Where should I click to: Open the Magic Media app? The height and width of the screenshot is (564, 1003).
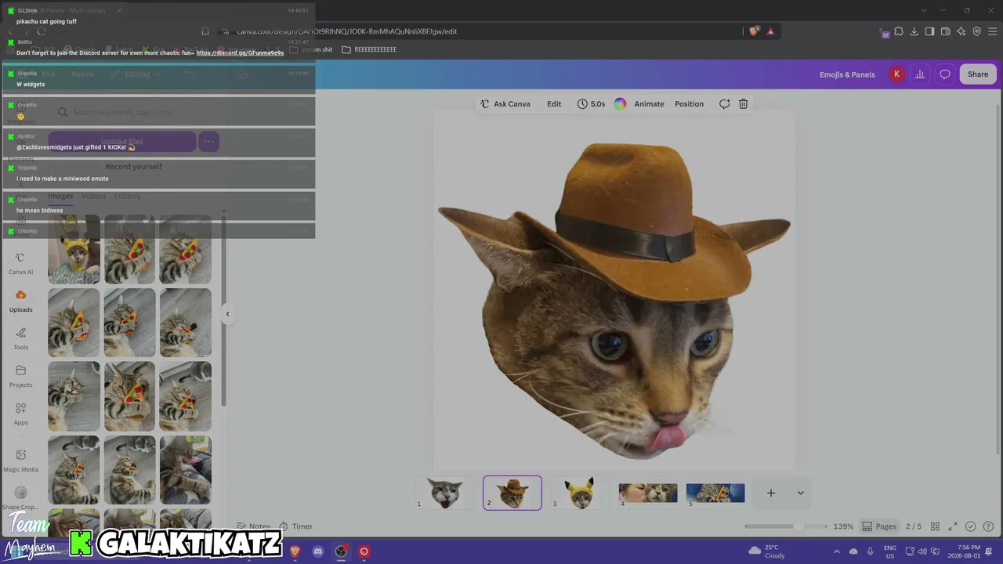[20, 460]
